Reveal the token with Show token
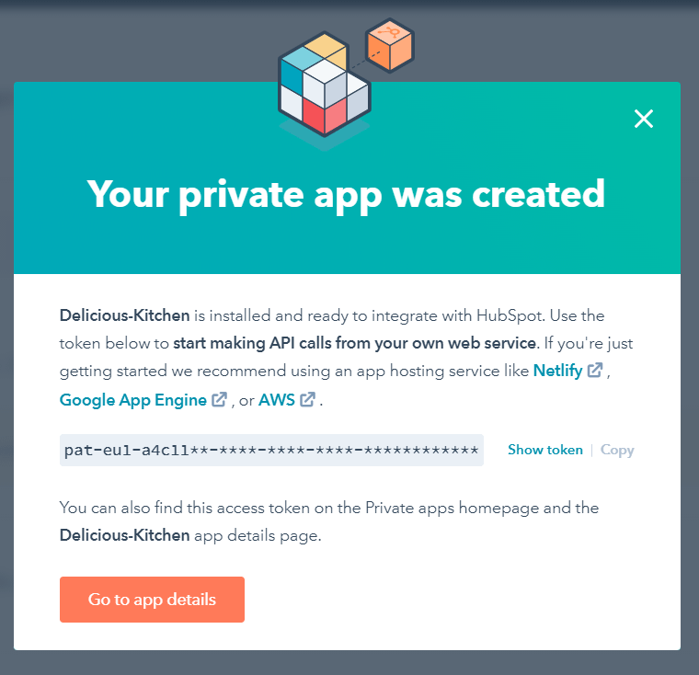 [x=545, y=450]
